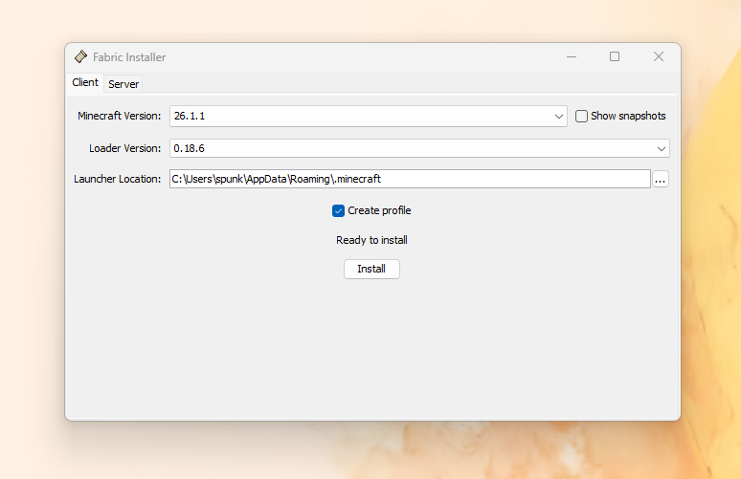Switch to the Server tab

pos(123,84)
